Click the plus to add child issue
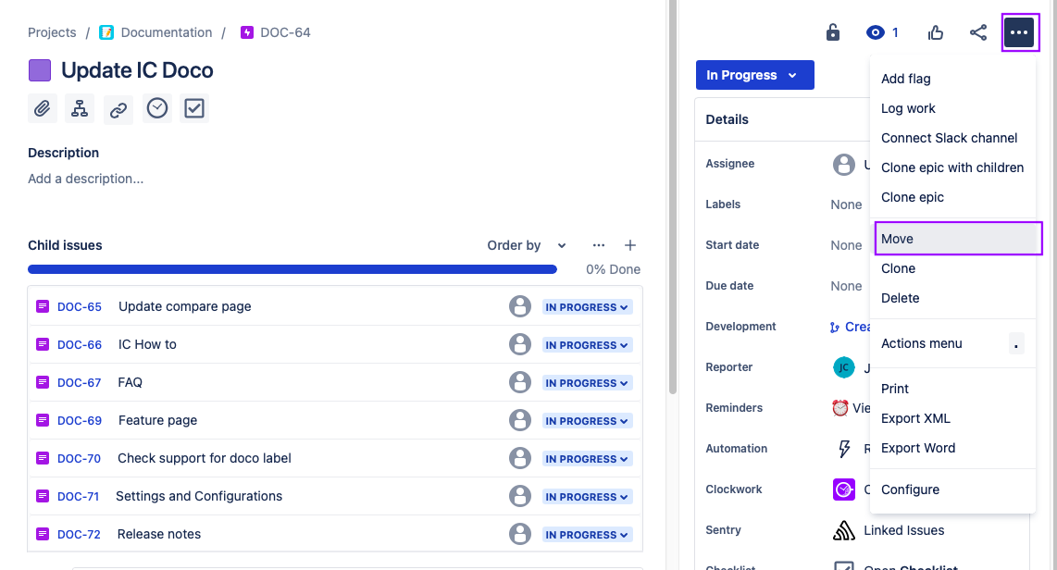This screenshot has width=1057, height=570. click(630, 245)
